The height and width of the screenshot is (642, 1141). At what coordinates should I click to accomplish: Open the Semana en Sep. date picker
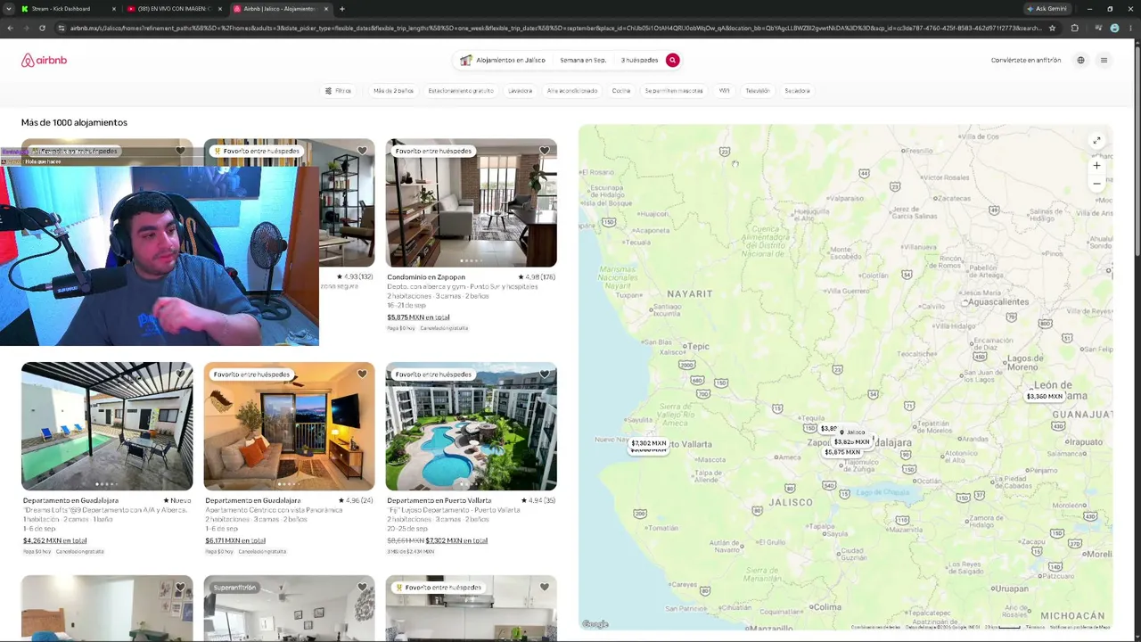pos(583,60)
